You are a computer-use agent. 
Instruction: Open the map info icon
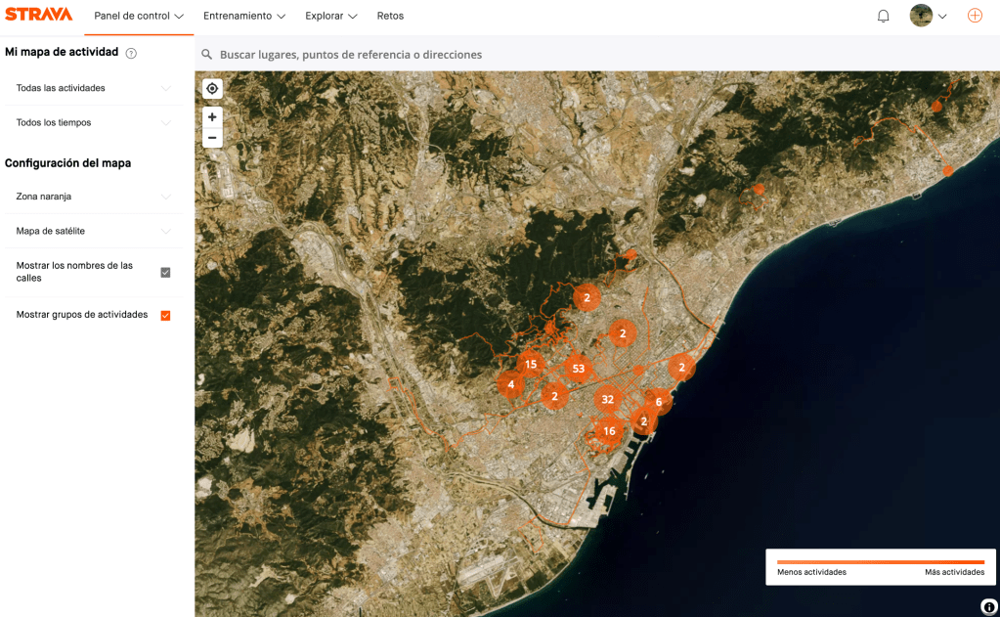pyautogui.click(x=988, y=606)
